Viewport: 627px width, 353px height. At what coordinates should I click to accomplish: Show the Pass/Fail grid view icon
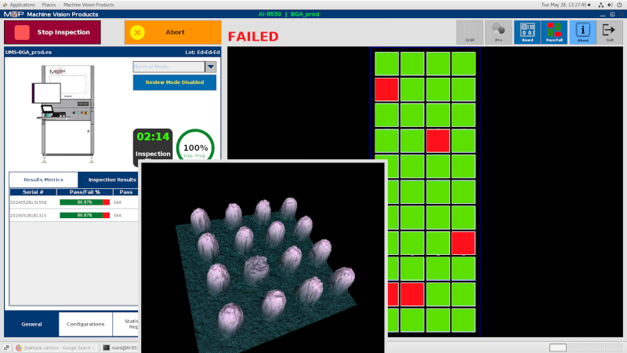coord(554,32)
